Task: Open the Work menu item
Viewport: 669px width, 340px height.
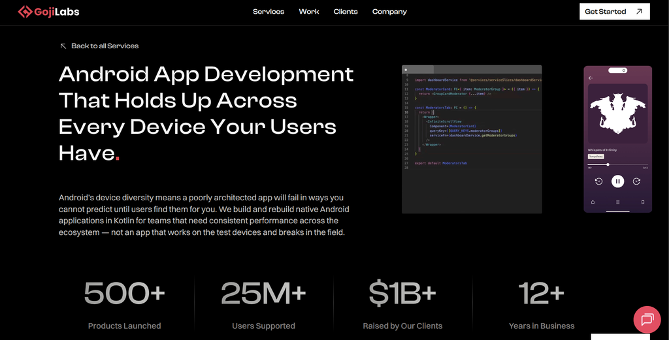Action: coord(309,12)
